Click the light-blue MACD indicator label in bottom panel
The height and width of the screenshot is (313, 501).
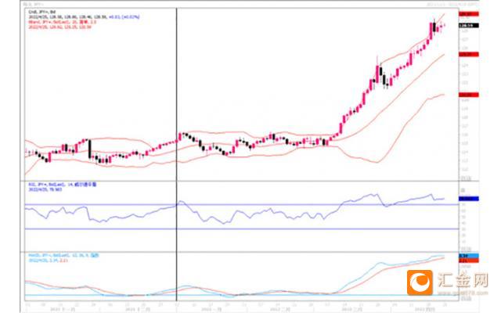point(63,256)
